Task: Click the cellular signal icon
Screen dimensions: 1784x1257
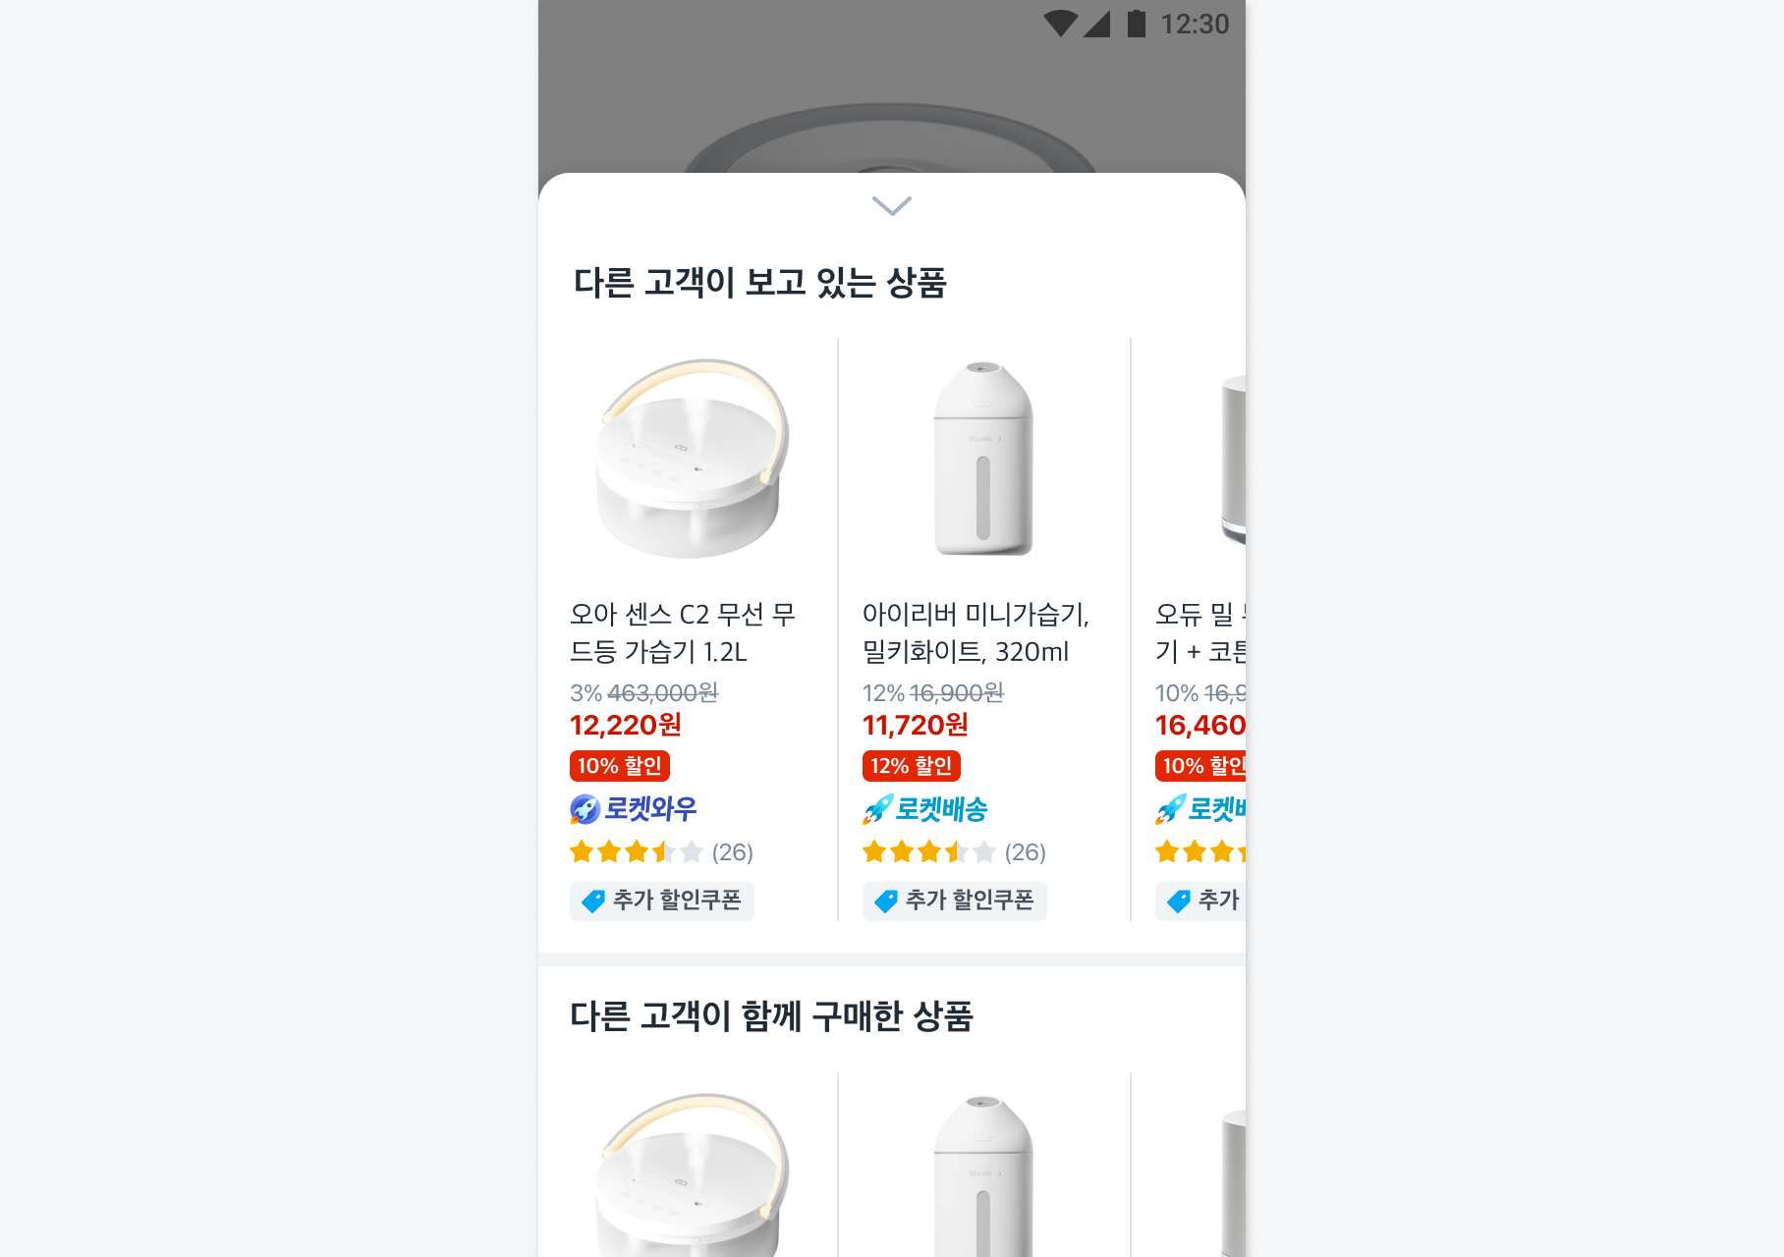Action: click(x=1097, y=24)
